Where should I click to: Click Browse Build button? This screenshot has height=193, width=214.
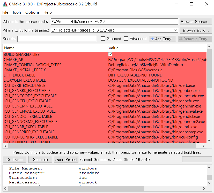coord(196,30)
